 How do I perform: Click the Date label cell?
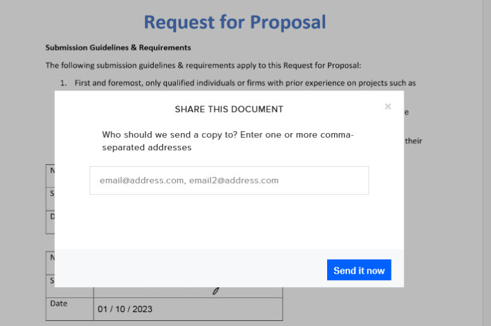pos(59,304)
